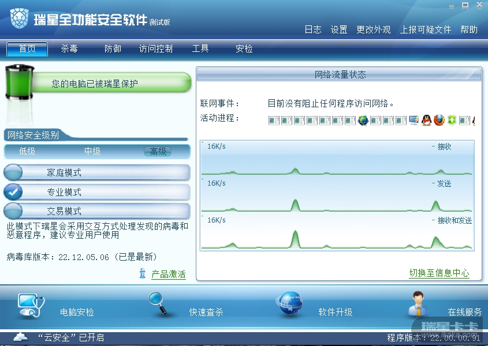This screenshot has width=488, height=346.
Task: Go to the 防御 tab
Action: (113, 48)
